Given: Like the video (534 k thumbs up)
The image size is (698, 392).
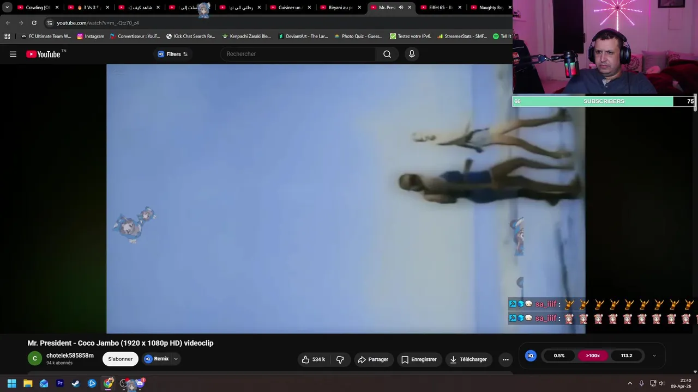Looking at the screenshot, I should point(313,359).
